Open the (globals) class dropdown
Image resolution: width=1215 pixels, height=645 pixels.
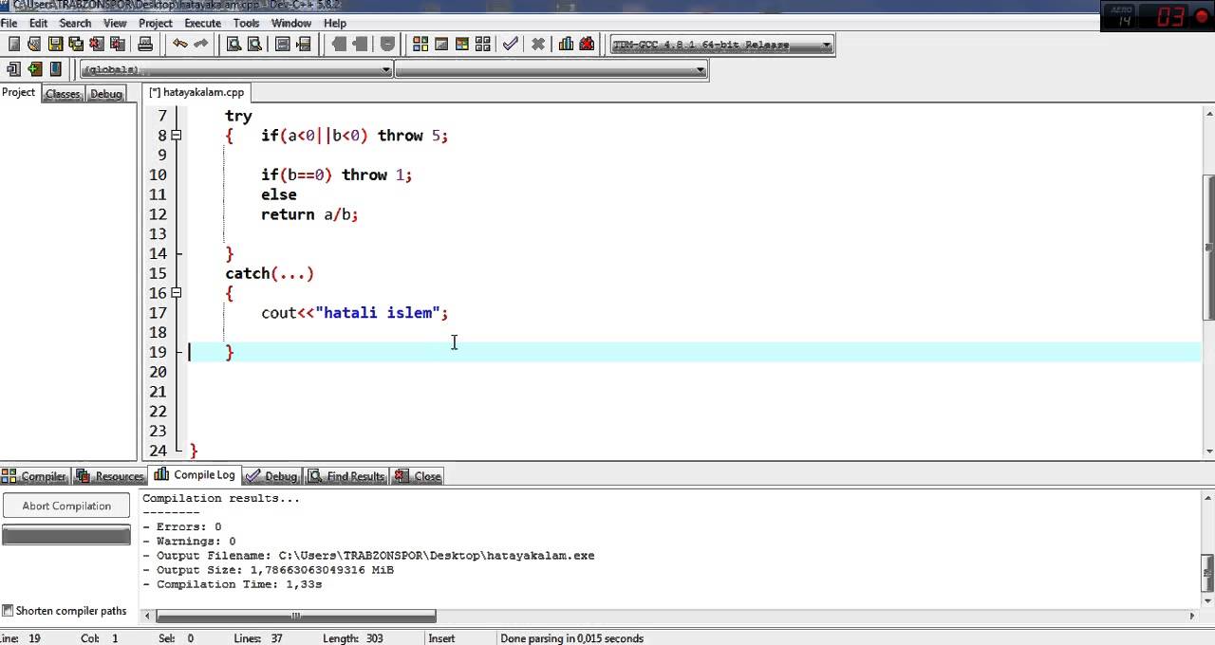pyautogui.click(x=236, y=69)
